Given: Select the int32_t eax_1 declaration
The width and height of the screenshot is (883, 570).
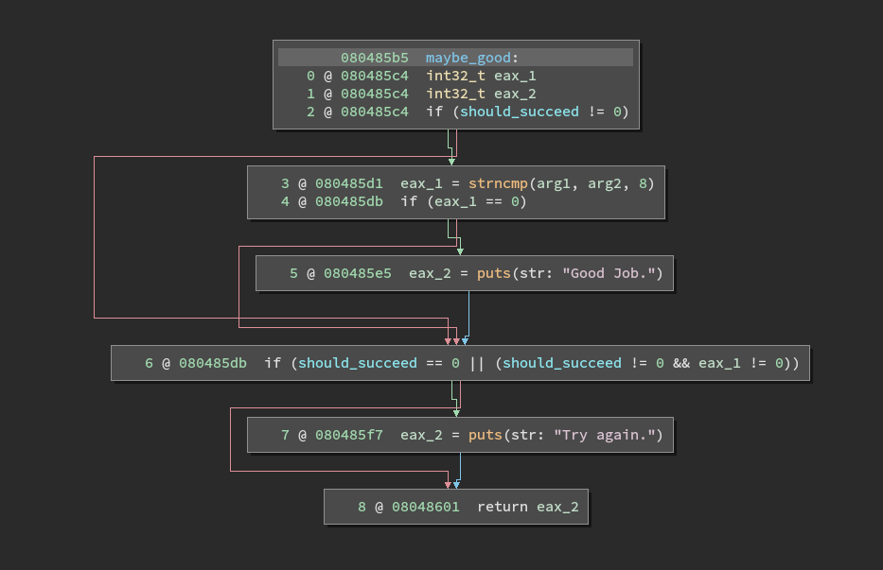Looking at the screenshot, I should (x=481, y=76).
